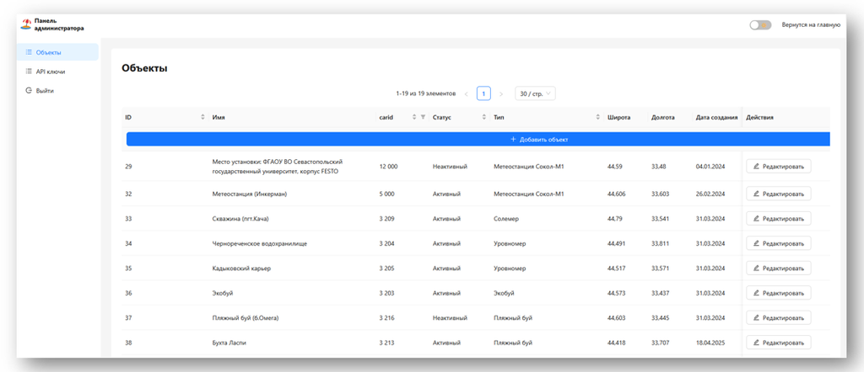864x372 pixels.
Task: Click ID cell 33
Action: [128, 219]
